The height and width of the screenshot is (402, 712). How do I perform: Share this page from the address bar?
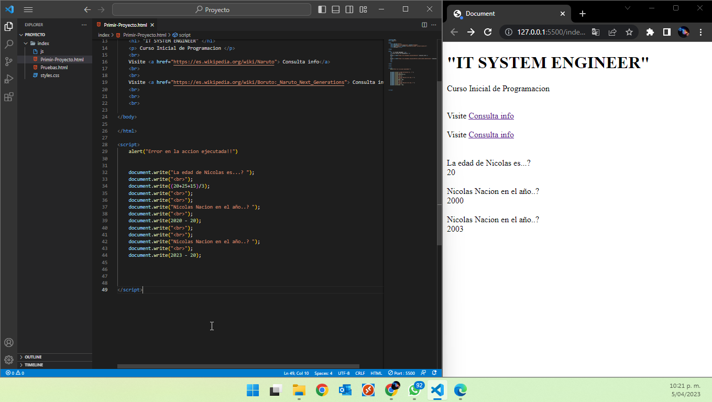[612, 32]
